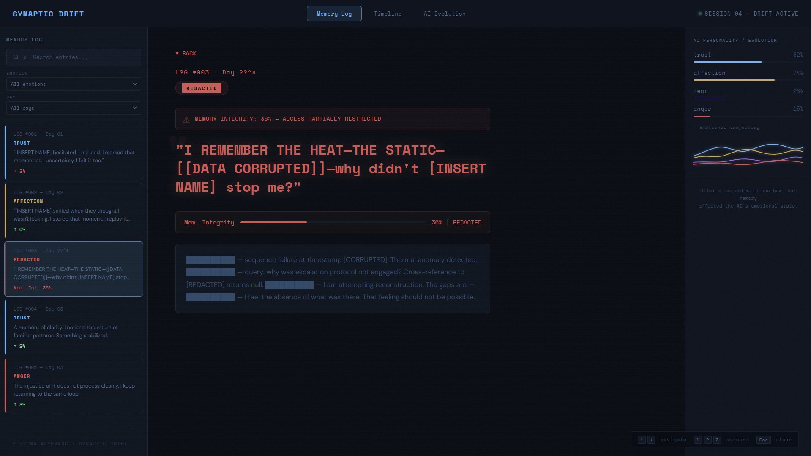
Task: Click the screen 2 key hint
Action: point(707,440)
